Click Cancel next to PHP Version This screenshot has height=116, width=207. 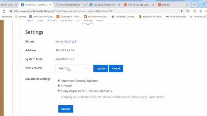(x=116, y=68)
